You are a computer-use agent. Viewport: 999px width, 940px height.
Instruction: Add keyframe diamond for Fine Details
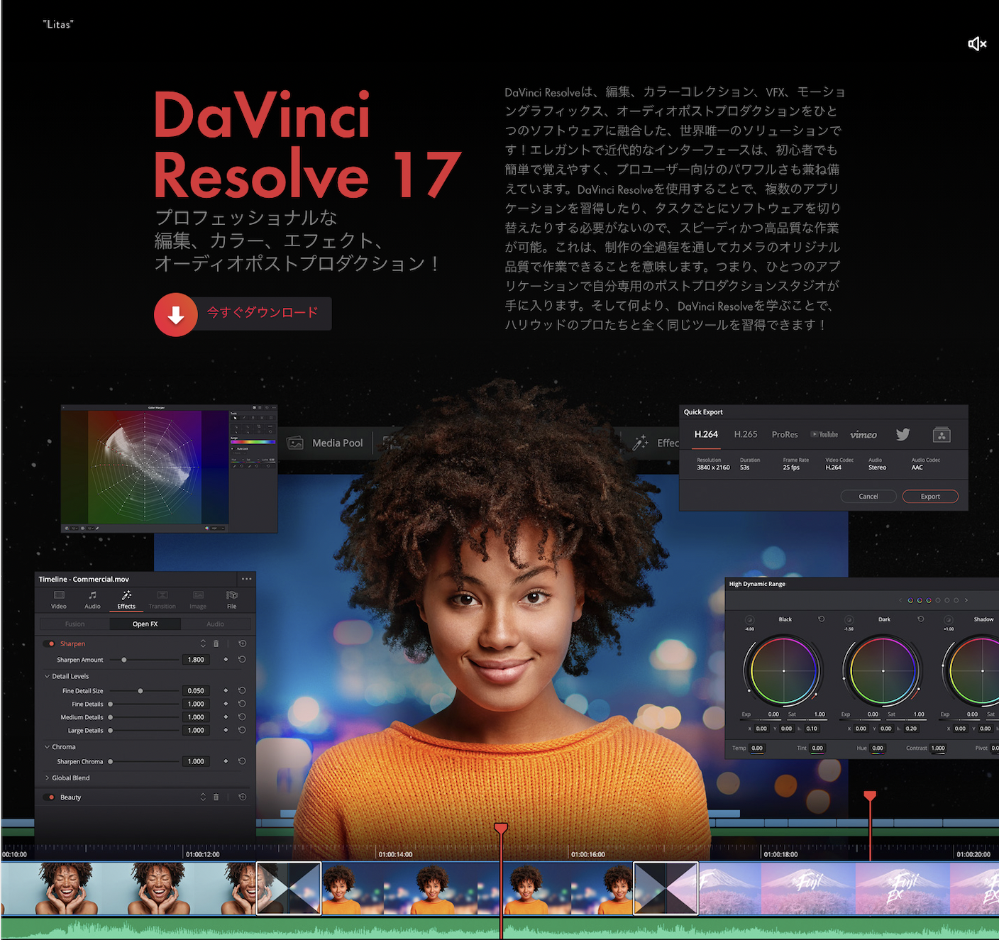click(x=226, y=704)
